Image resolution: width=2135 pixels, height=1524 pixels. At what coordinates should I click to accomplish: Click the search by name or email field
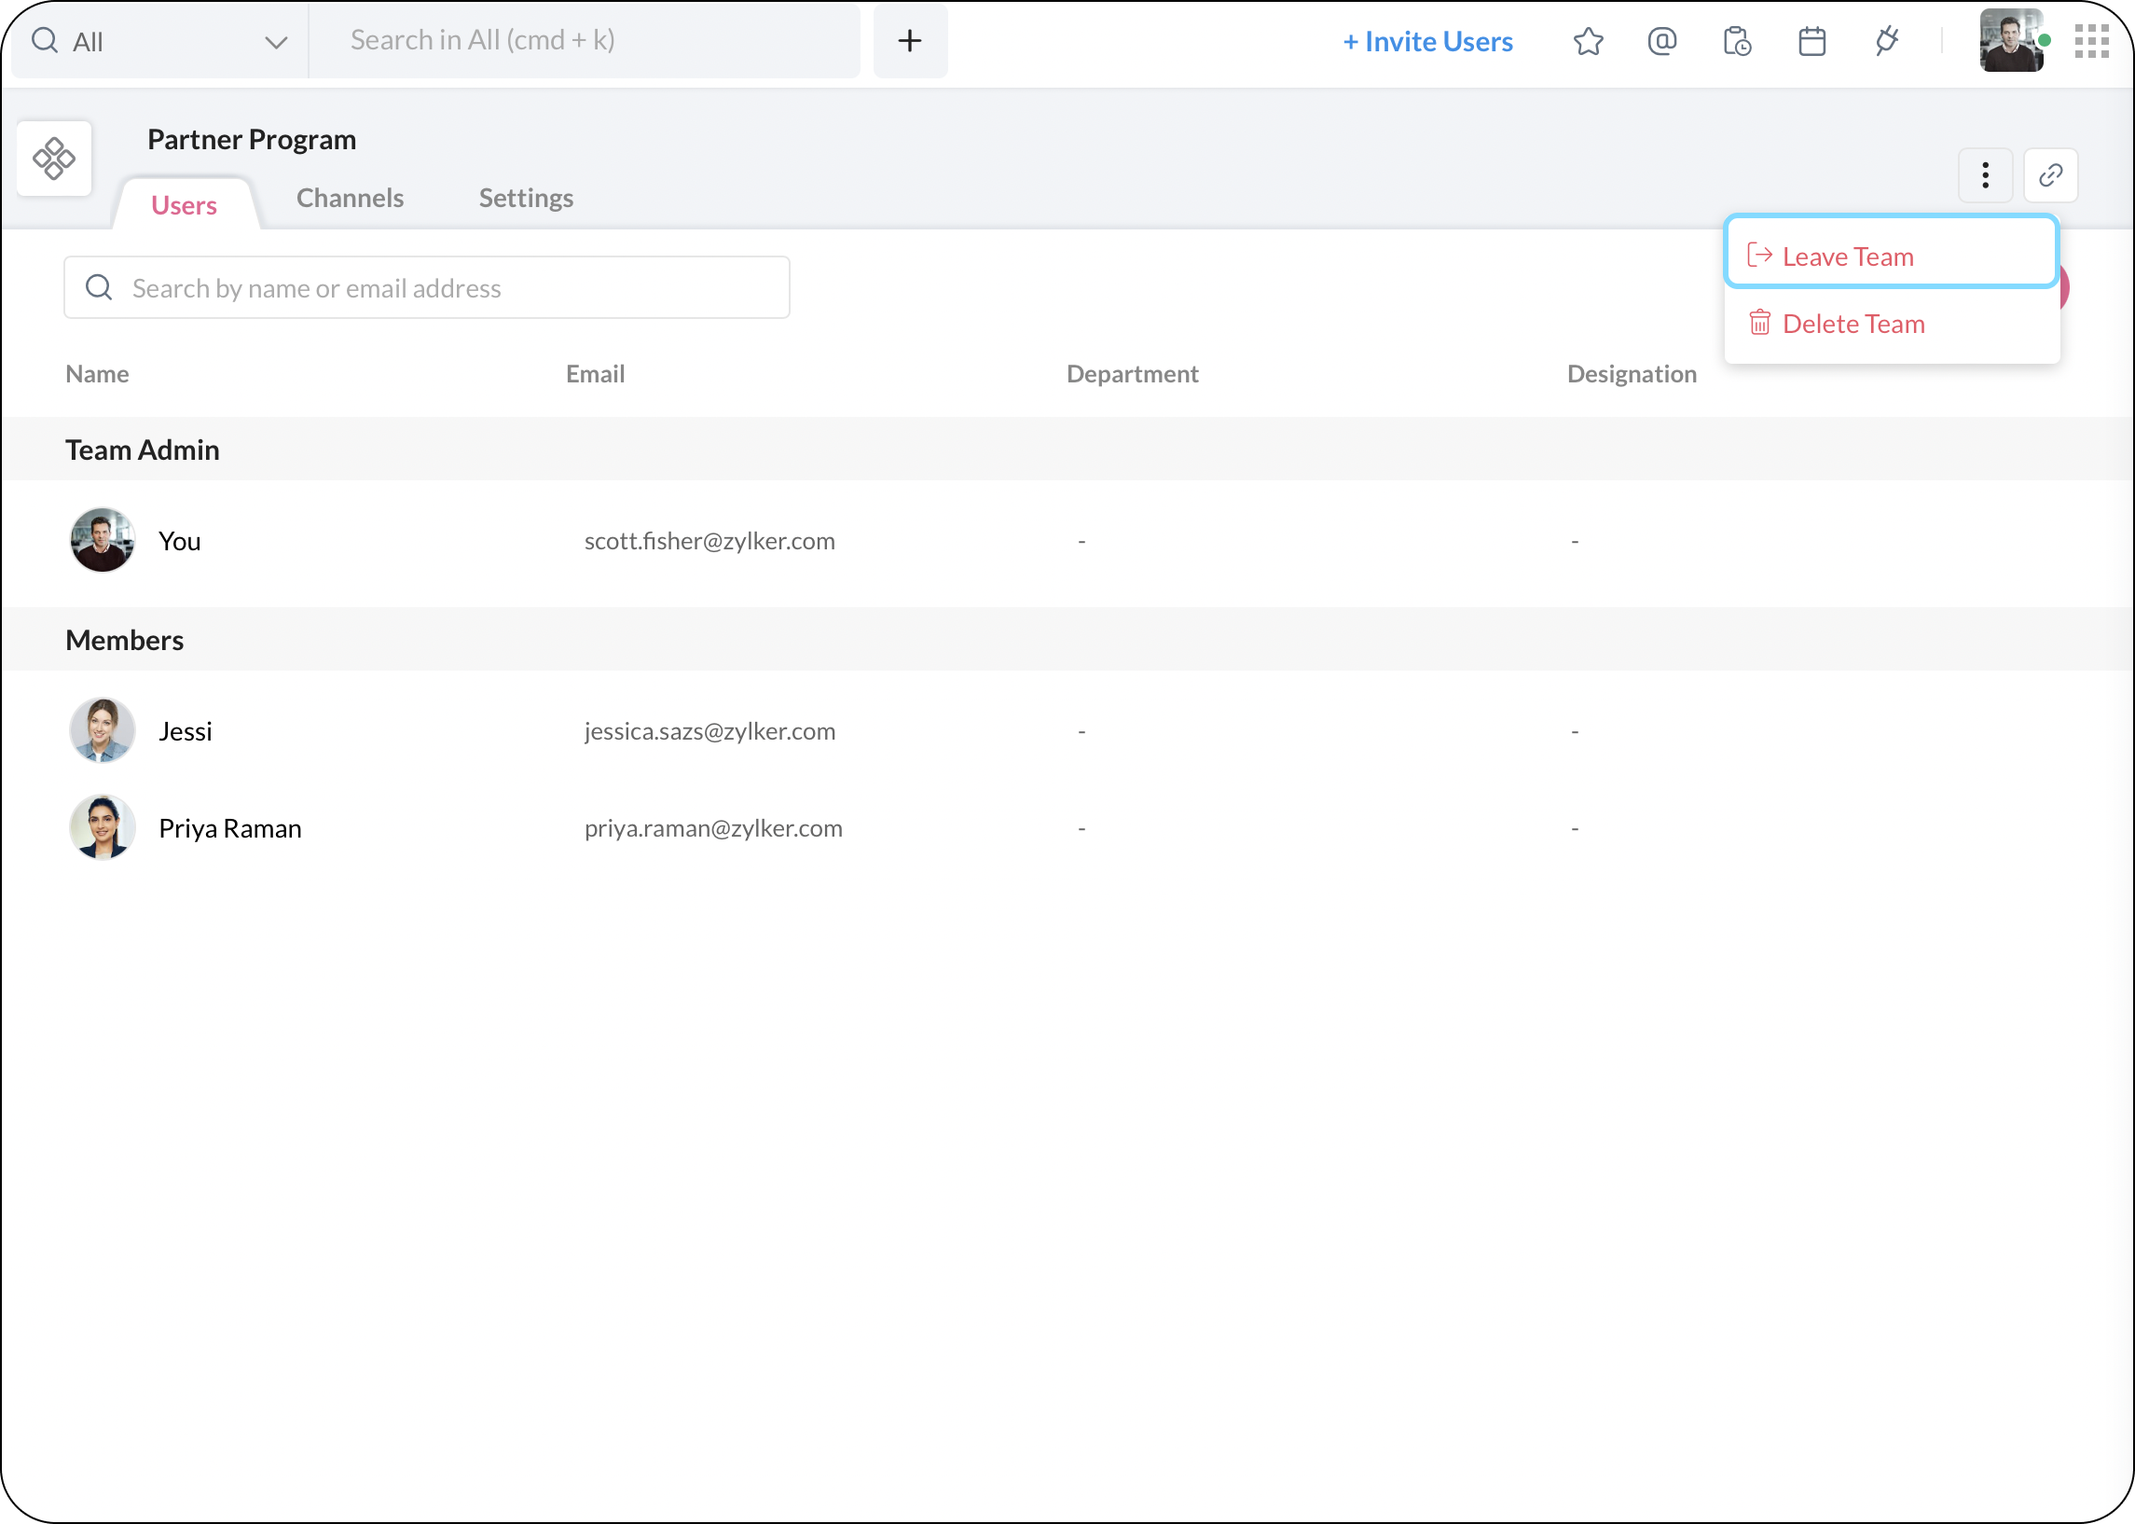coord(427,288)
